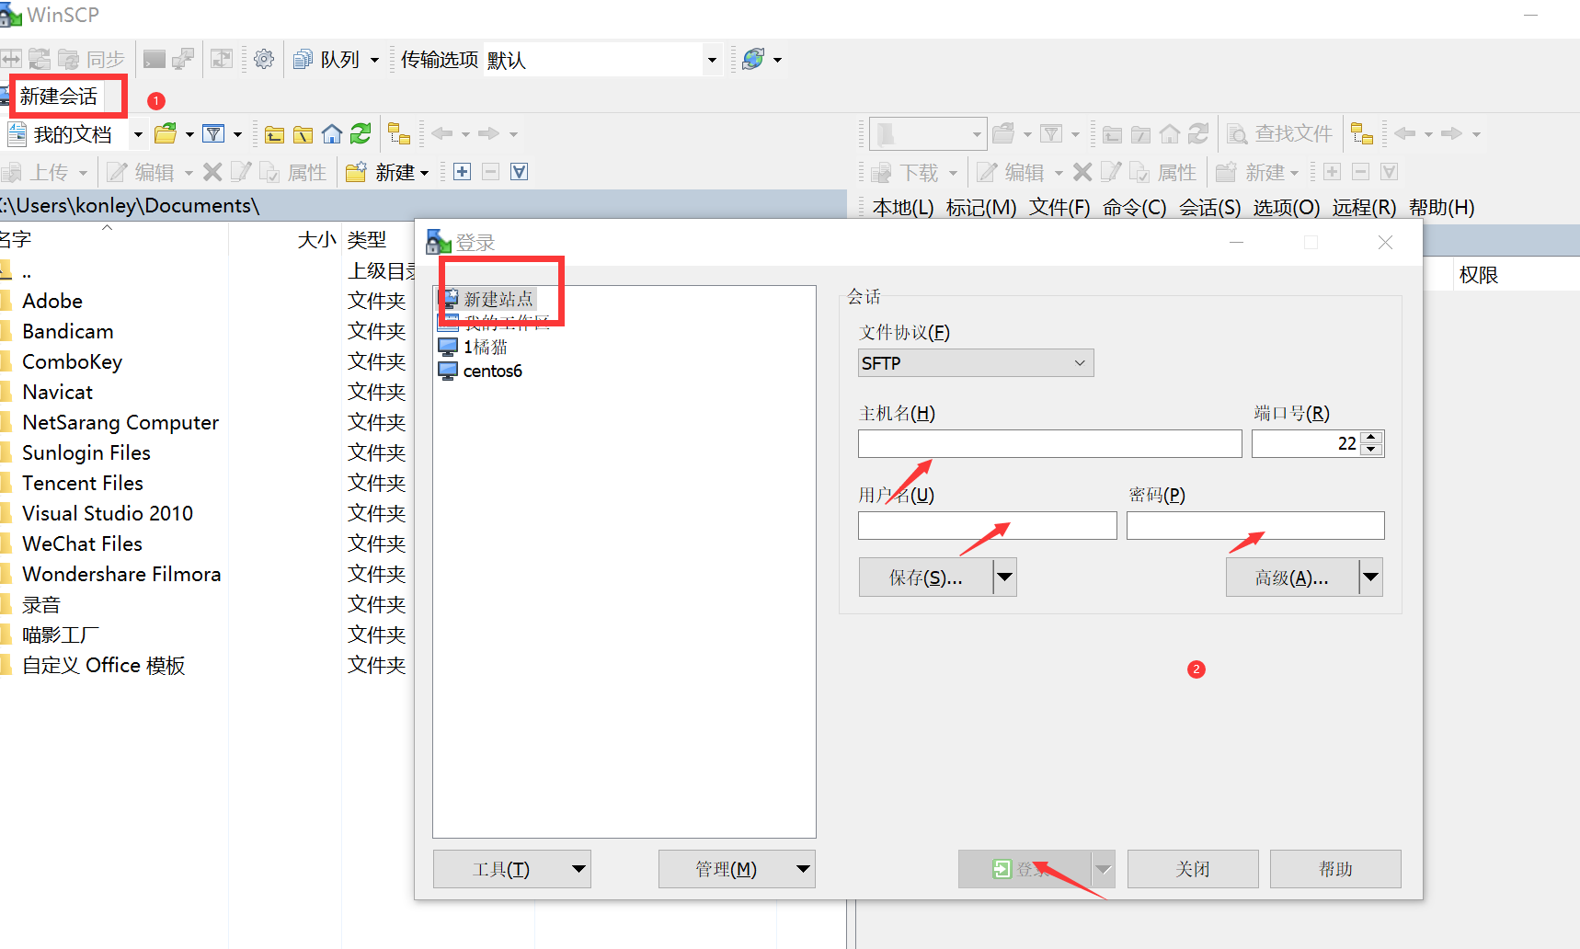This screenshot has height=949, width=1580.
Task: Click the Synchronize (同步) toolbar icon
Action: click(x=68, y=60)
